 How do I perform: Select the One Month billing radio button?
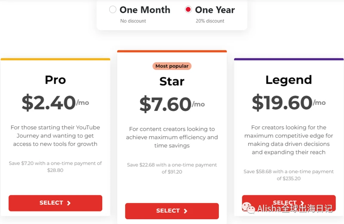113,9
